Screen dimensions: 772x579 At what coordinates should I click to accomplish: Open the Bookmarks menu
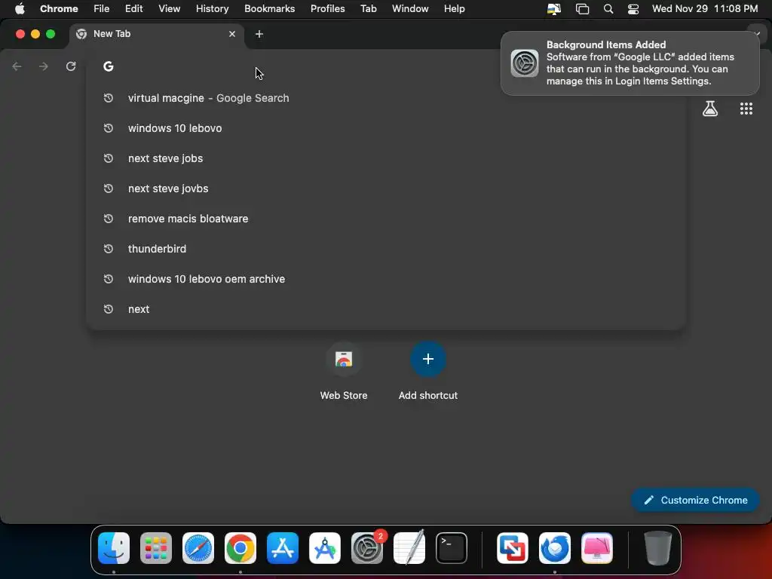tap(269, 9)
